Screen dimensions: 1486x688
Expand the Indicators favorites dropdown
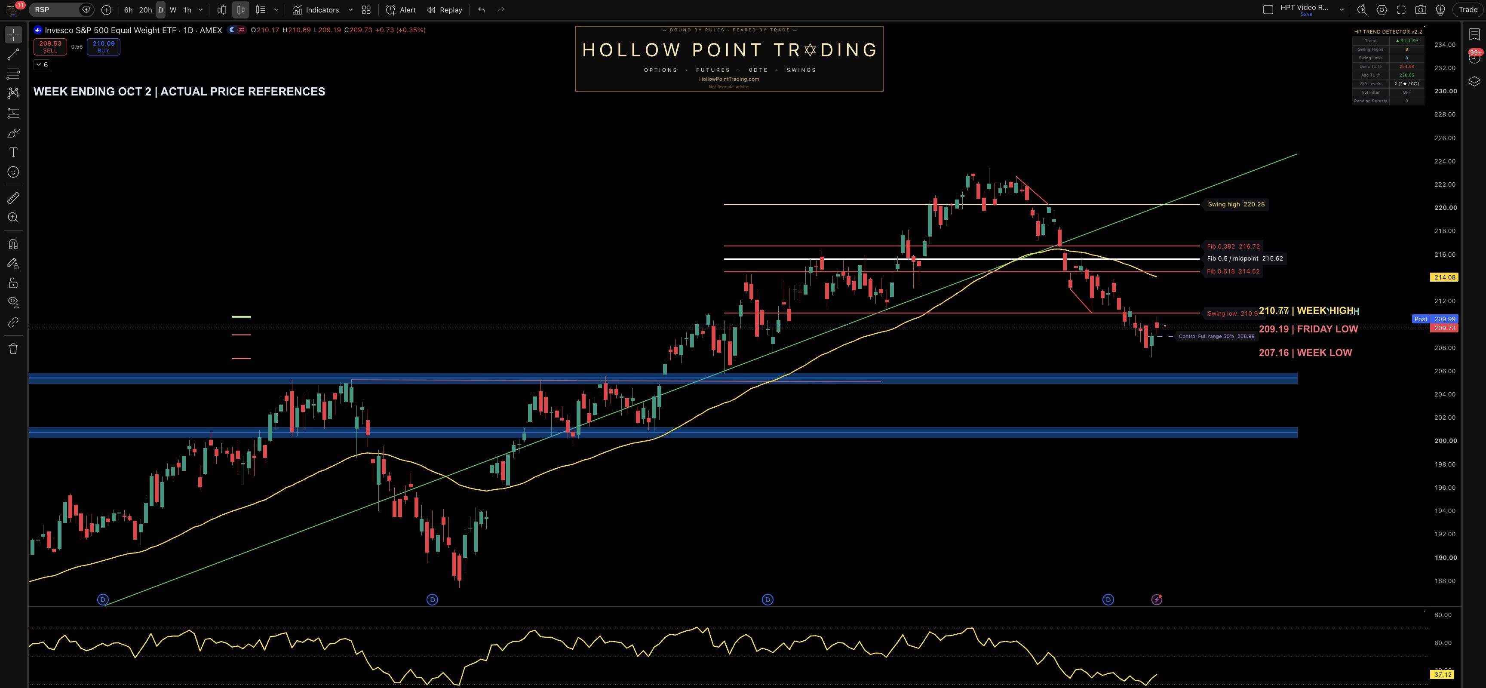[350, 10]
